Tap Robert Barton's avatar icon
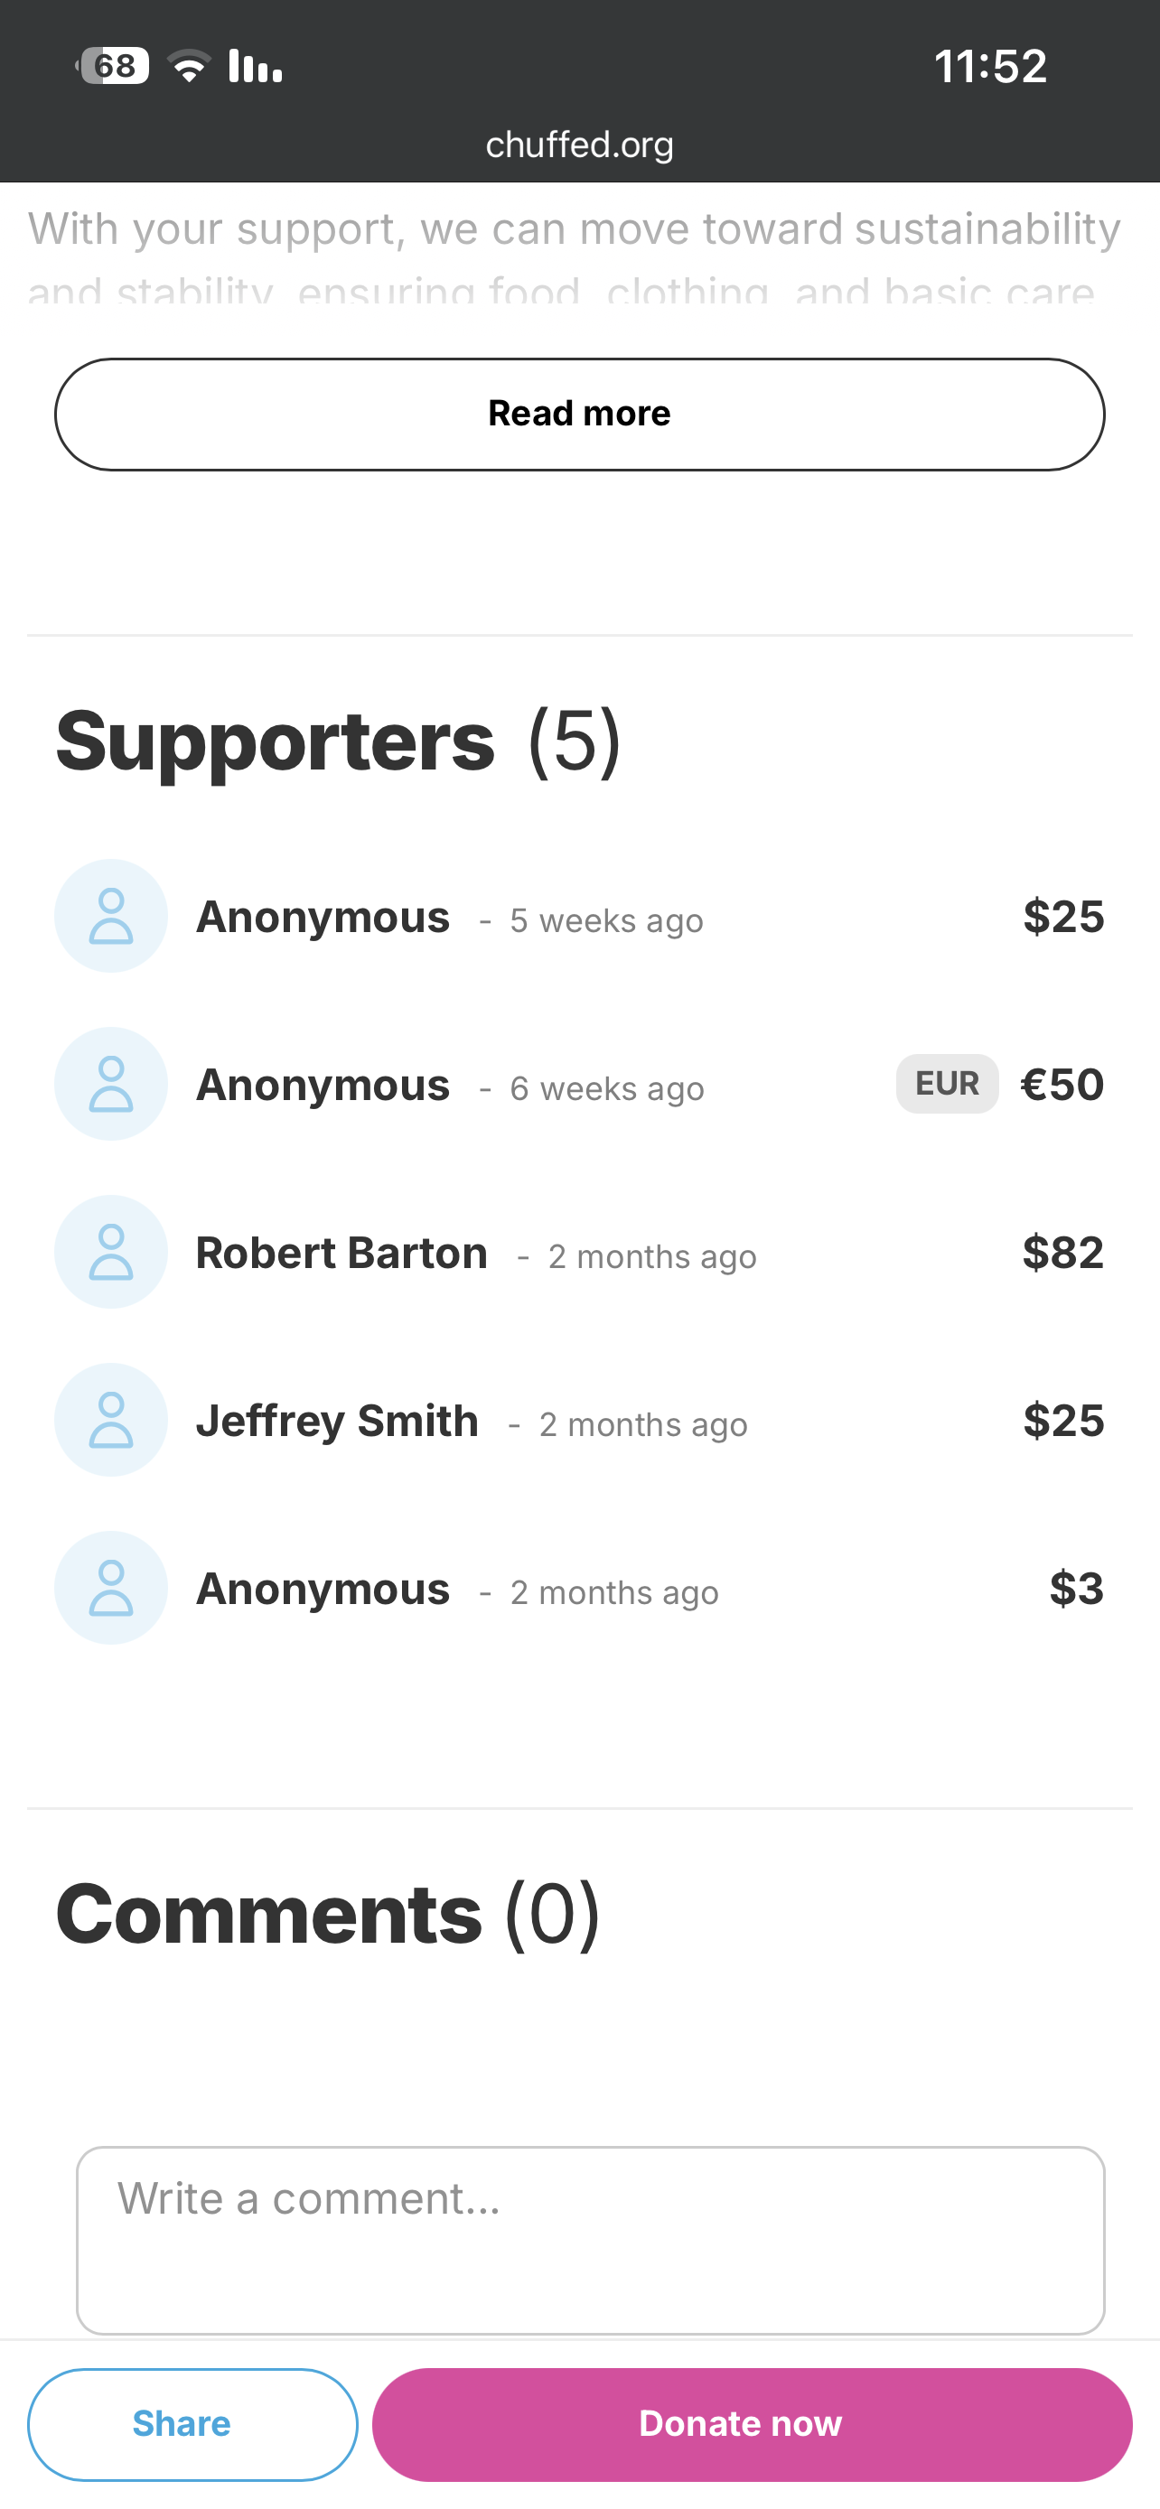1160x2509 pixels. [111, 1252]
